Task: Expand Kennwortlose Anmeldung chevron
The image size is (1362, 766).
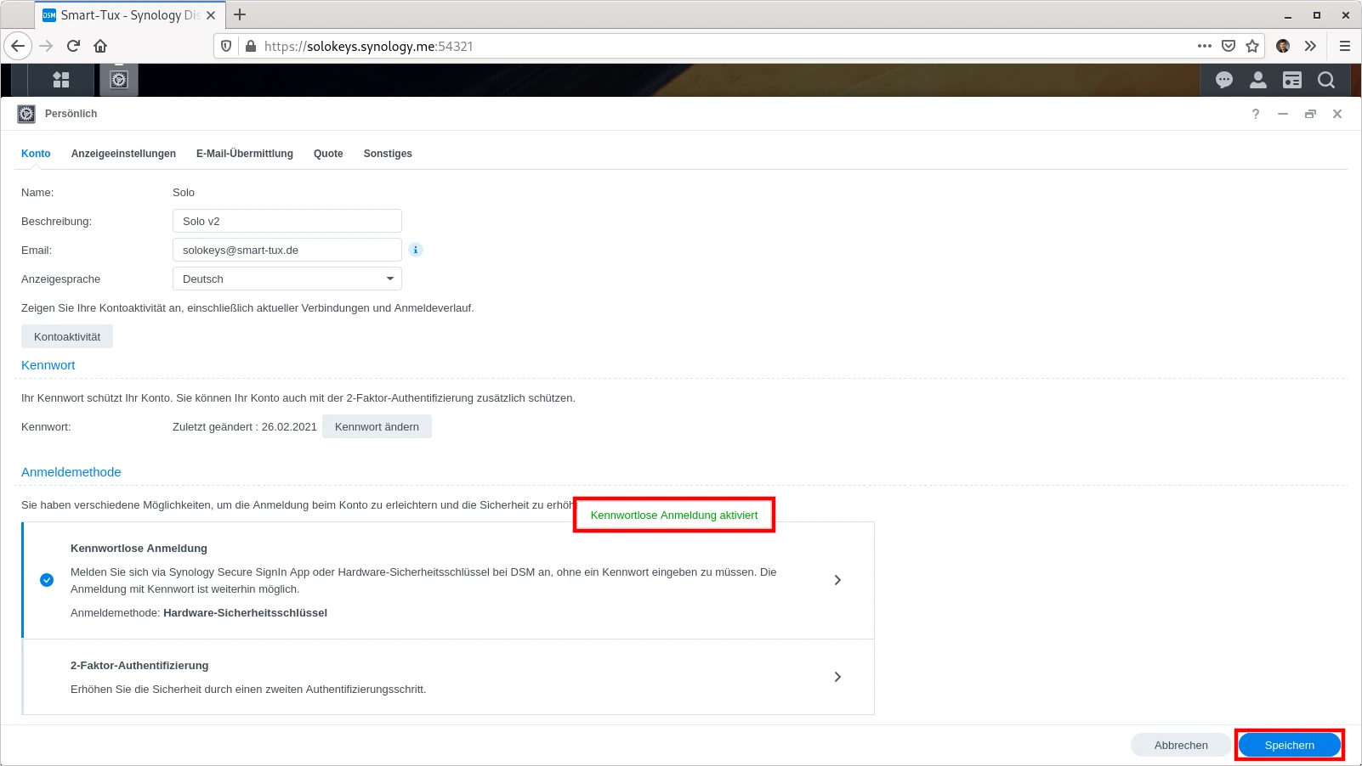Action: [x=837, y=580]
